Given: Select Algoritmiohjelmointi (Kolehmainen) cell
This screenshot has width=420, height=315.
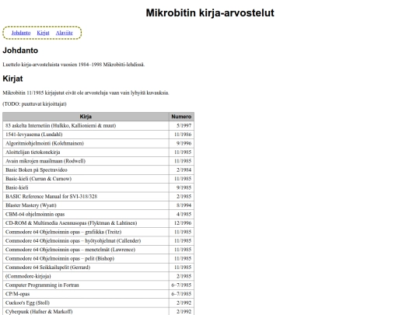Looking at the screenshot, I should tap(86, 143).
